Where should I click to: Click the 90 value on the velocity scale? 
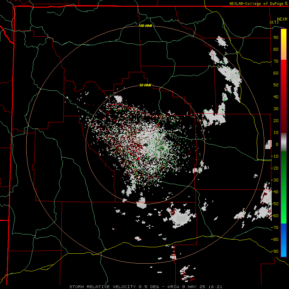pyautogui.click(x=276, y=38)
